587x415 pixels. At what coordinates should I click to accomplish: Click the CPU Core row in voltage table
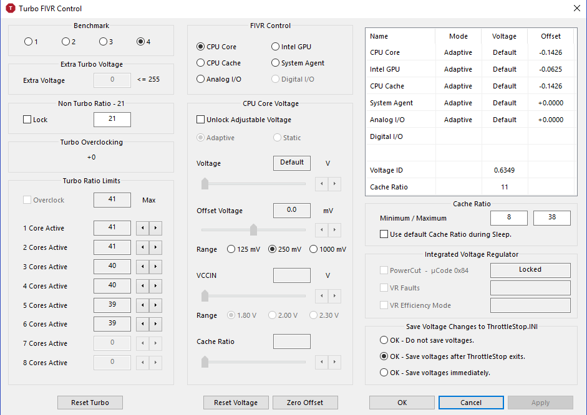[x=471, y=52]
